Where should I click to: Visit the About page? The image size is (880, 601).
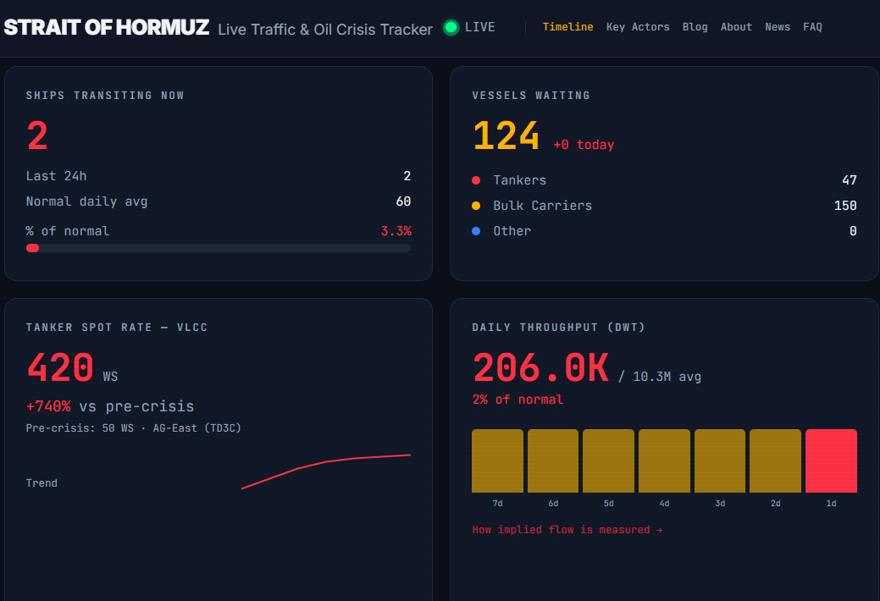point(736,27)
